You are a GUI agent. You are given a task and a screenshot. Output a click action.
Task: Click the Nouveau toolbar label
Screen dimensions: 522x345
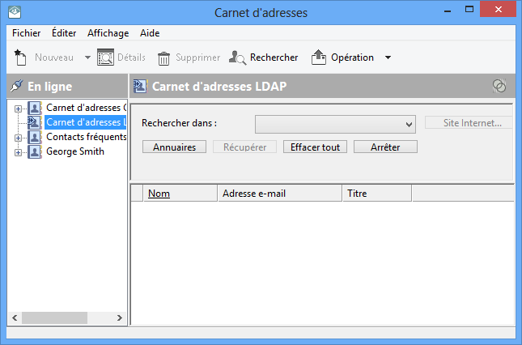[54, 57]
